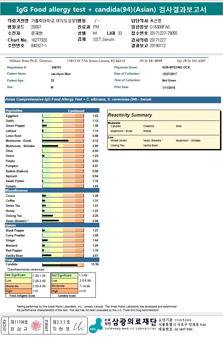Select the Candida Scale range 7-14.99
Image resolution: width=223 pixels, height=338 pixels.
(85, 286)
